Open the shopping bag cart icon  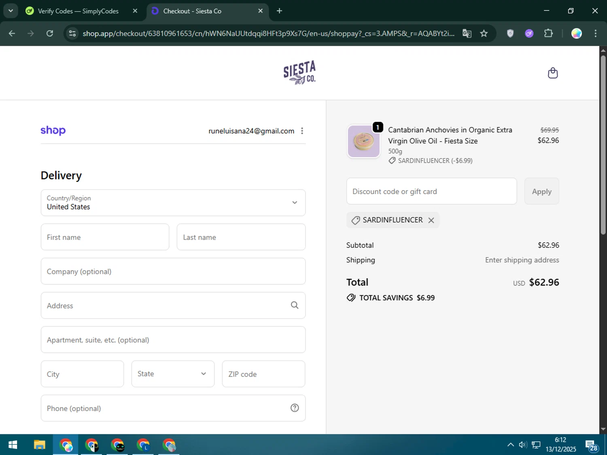click(553, 73)
